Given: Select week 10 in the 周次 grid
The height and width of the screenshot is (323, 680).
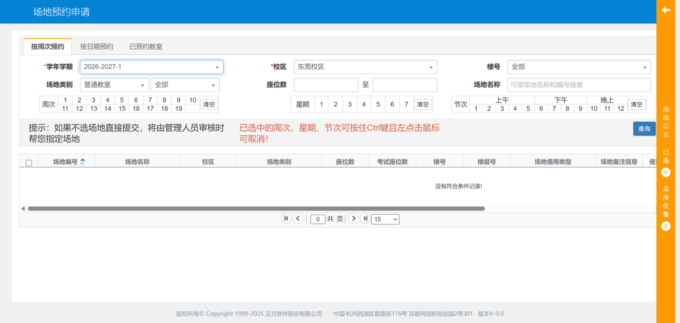Looking at the screenshot, I should pos(193,100).
